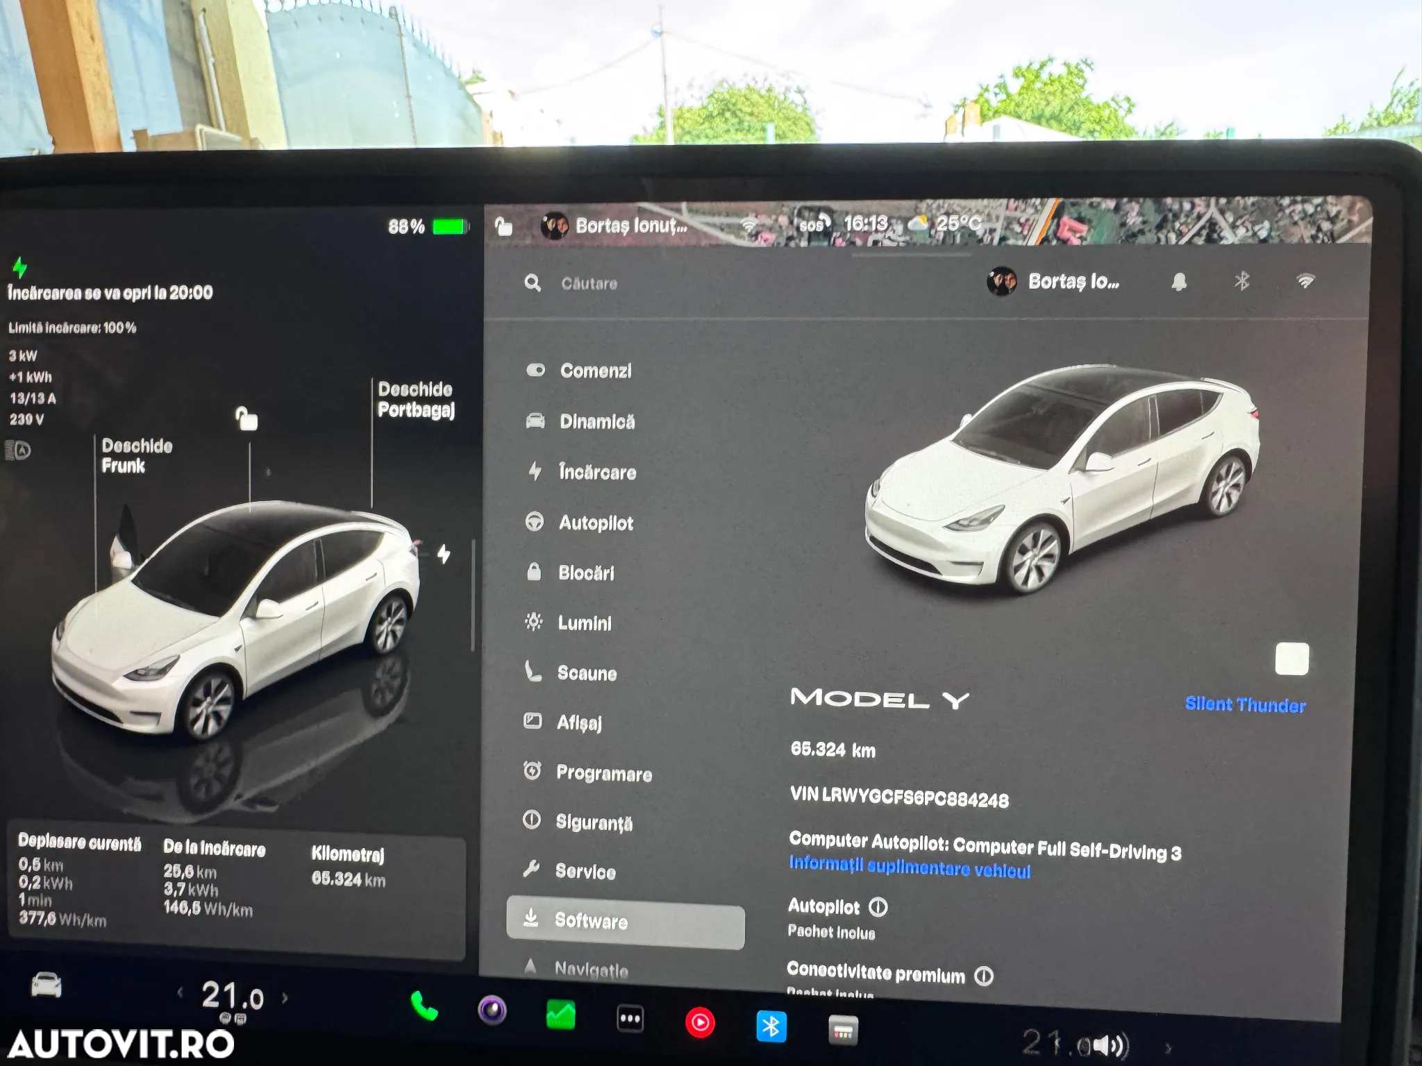Image resolution: width=1422 pixels, height=1066 pixels.
Task: Click the Autopilot info icon
Action: pyautogui.click(x=878, y=907)
